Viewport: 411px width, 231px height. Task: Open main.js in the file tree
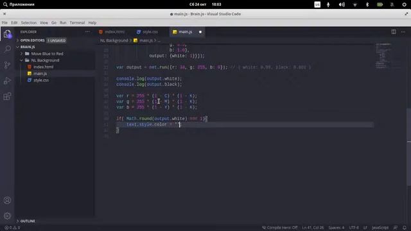[x=40, y=74]
